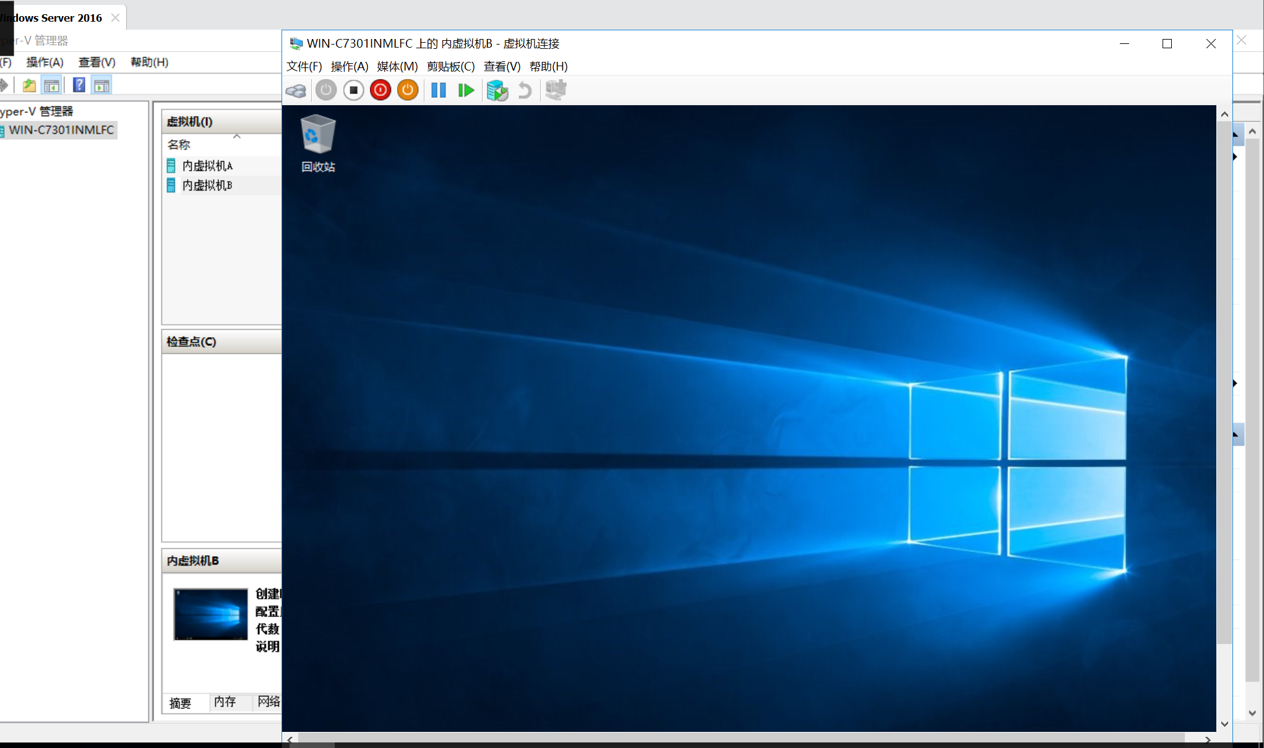Toggle the action pane toolbar button
Viewport: 1264px width, 748px height.
(x=102, y=85)
